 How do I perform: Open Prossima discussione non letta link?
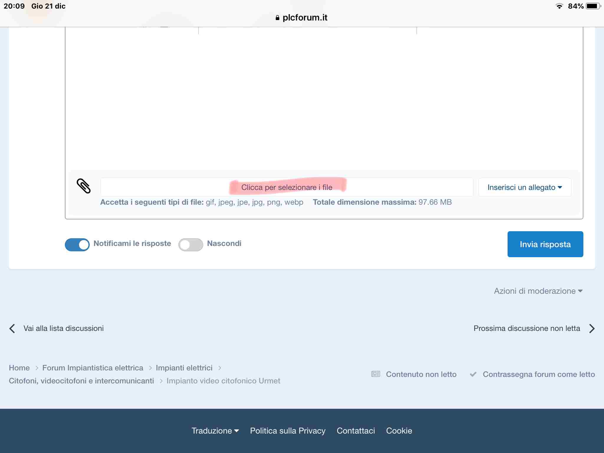[x=527, y=329]
